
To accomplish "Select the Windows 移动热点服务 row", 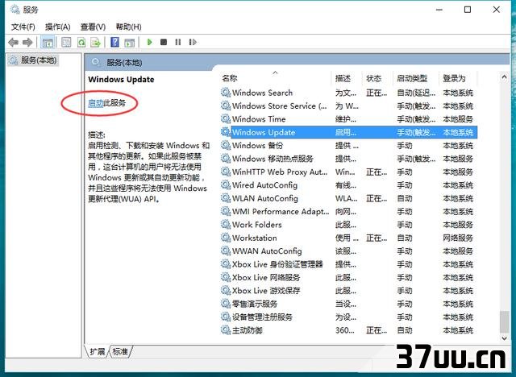I will coord(349,159).
